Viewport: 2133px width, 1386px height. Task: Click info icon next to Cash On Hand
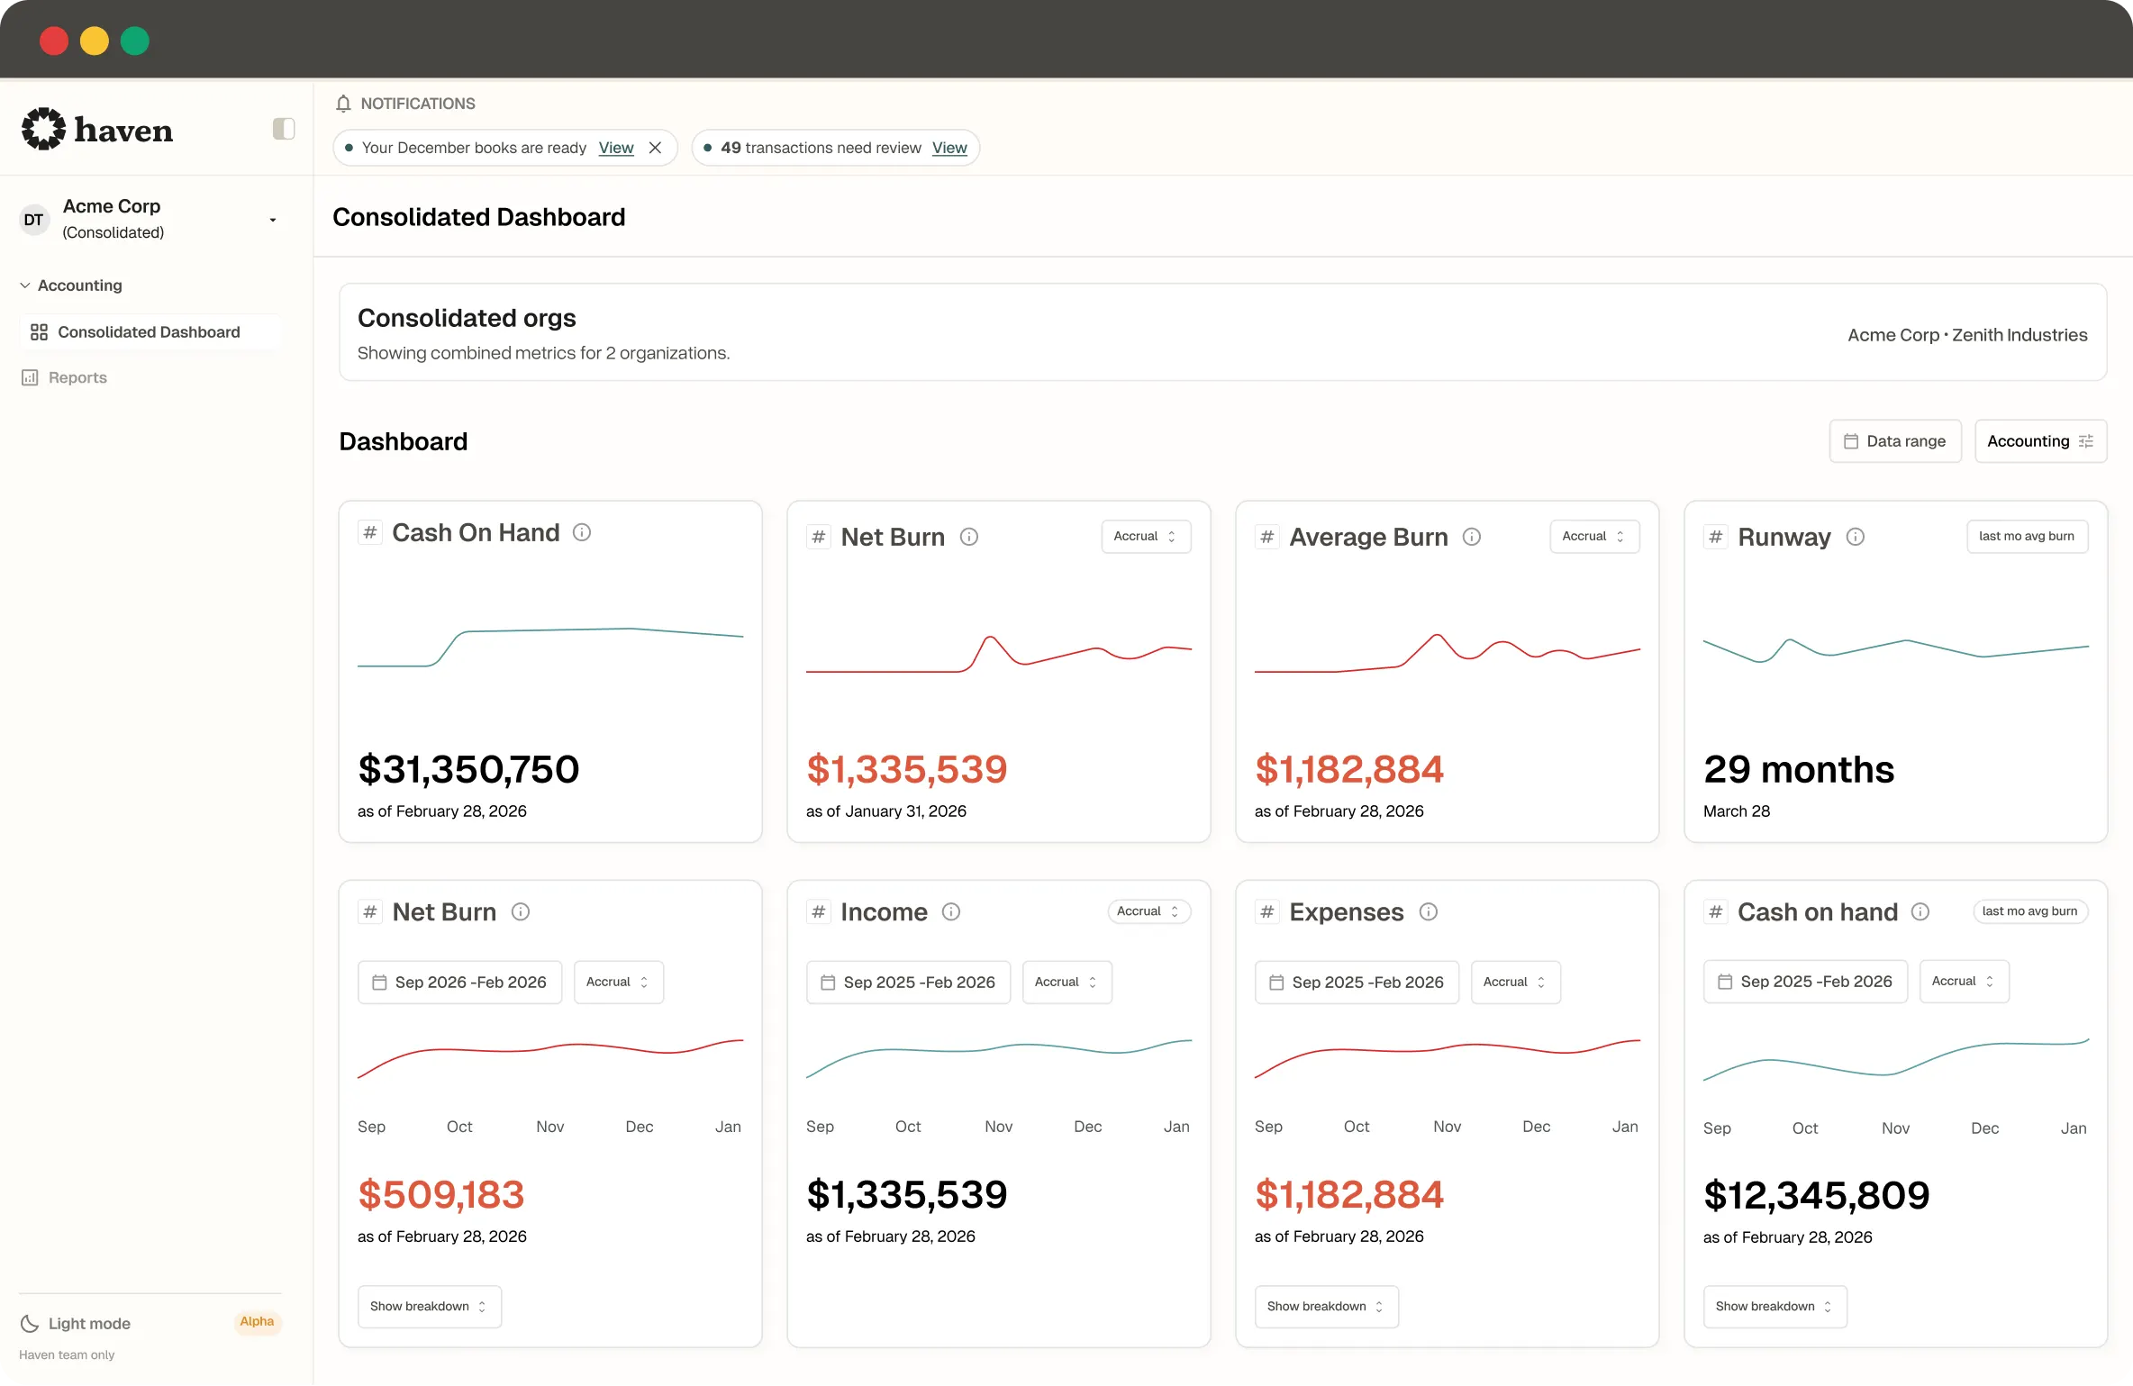click(582, 532)
